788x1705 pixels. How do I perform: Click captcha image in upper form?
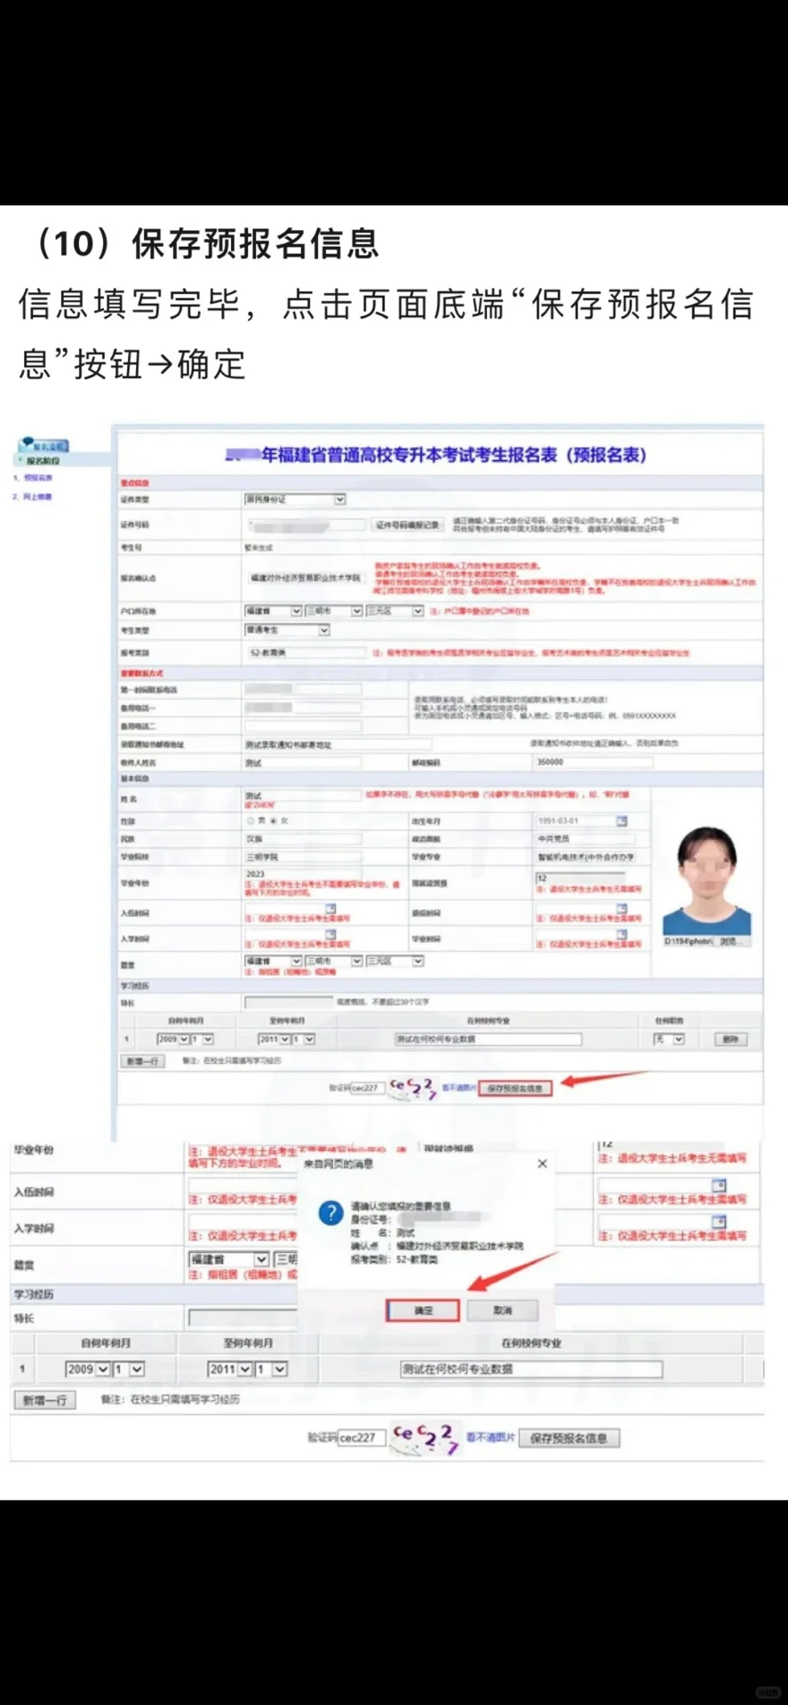[x=412, y=1087]
